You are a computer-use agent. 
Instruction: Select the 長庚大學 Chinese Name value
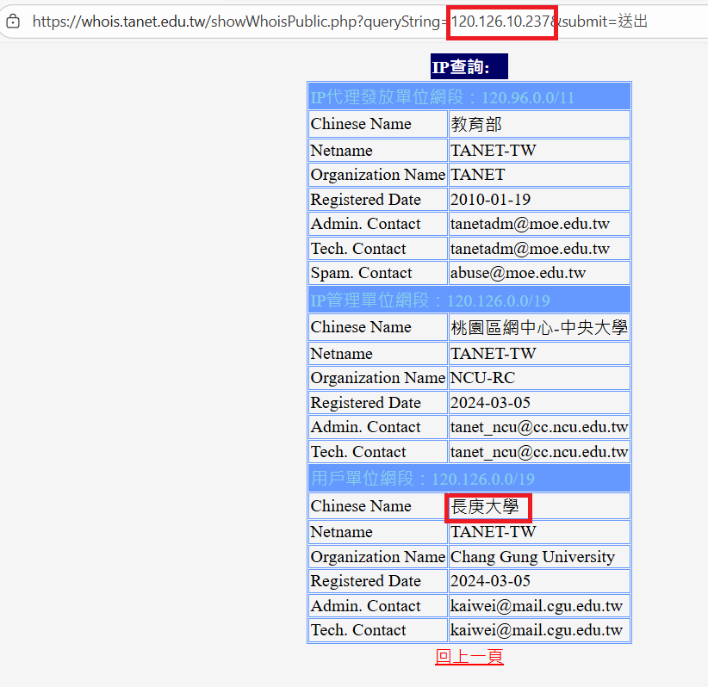(485, 506)
